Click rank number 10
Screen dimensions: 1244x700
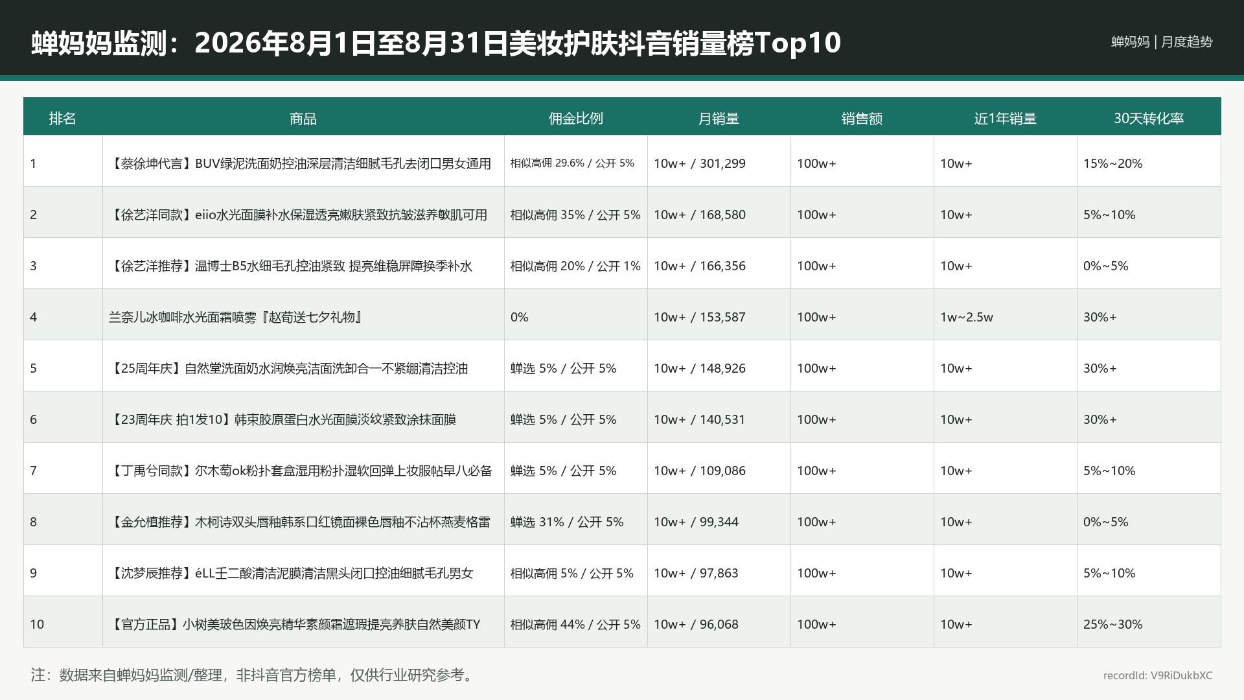[37, 624]
